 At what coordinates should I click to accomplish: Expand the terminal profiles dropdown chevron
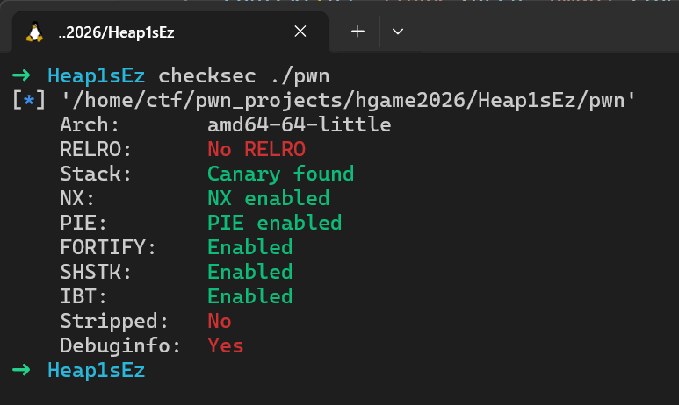pos(398,32)
